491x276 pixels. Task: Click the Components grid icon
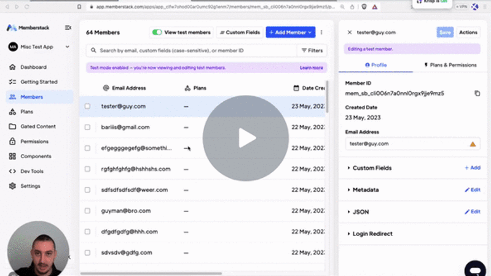(x=12, y=156)
